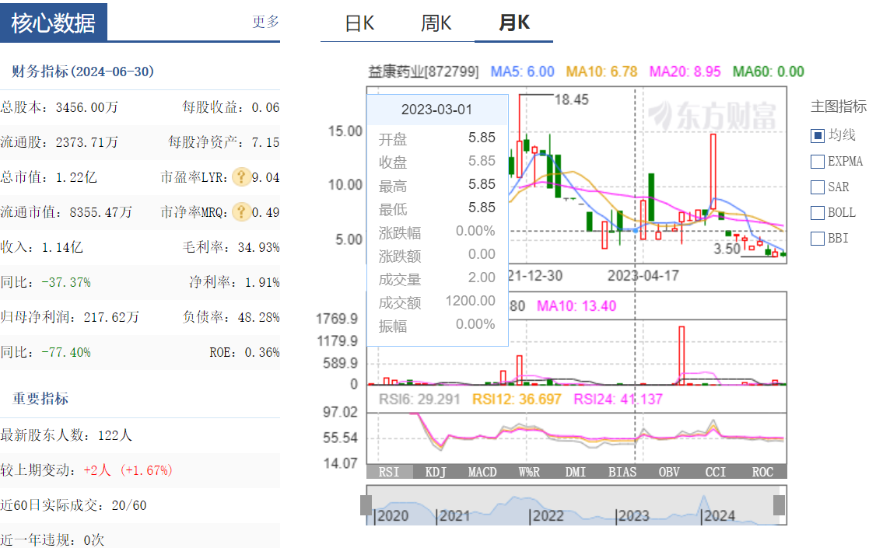Click the 较上期变动 +2人 (+1.67%) value
869x548 pixels.
coord(128,470)
